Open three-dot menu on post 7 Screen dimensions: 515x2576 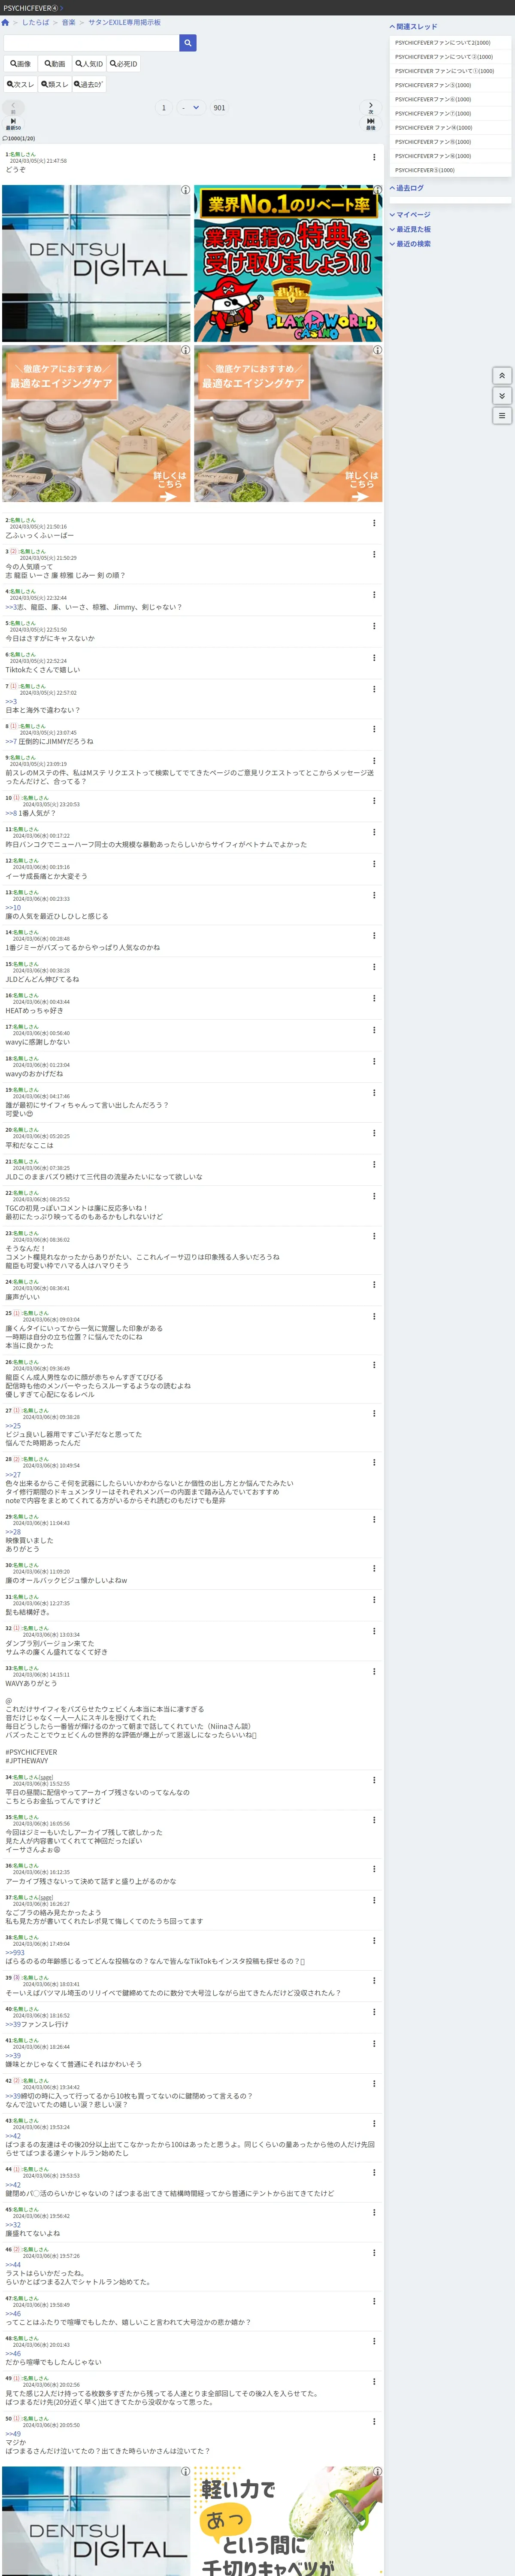(374, 689)
